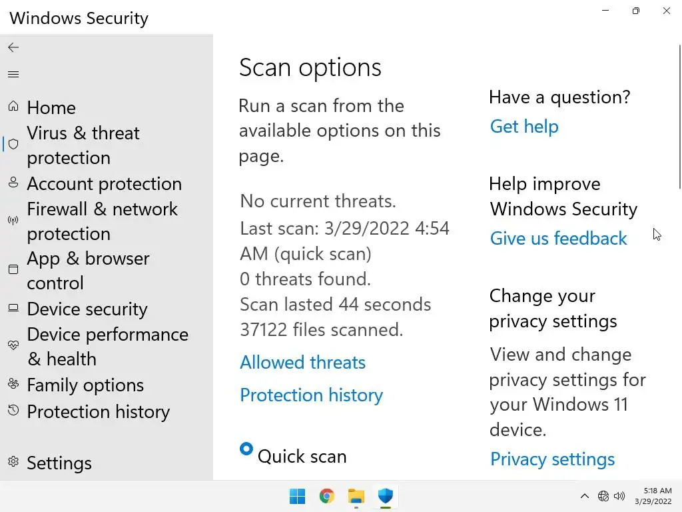Click the Settings gear icon in sidebar
Image resolution: width=682 pixels, height=512 pixels.
(13, 462)
